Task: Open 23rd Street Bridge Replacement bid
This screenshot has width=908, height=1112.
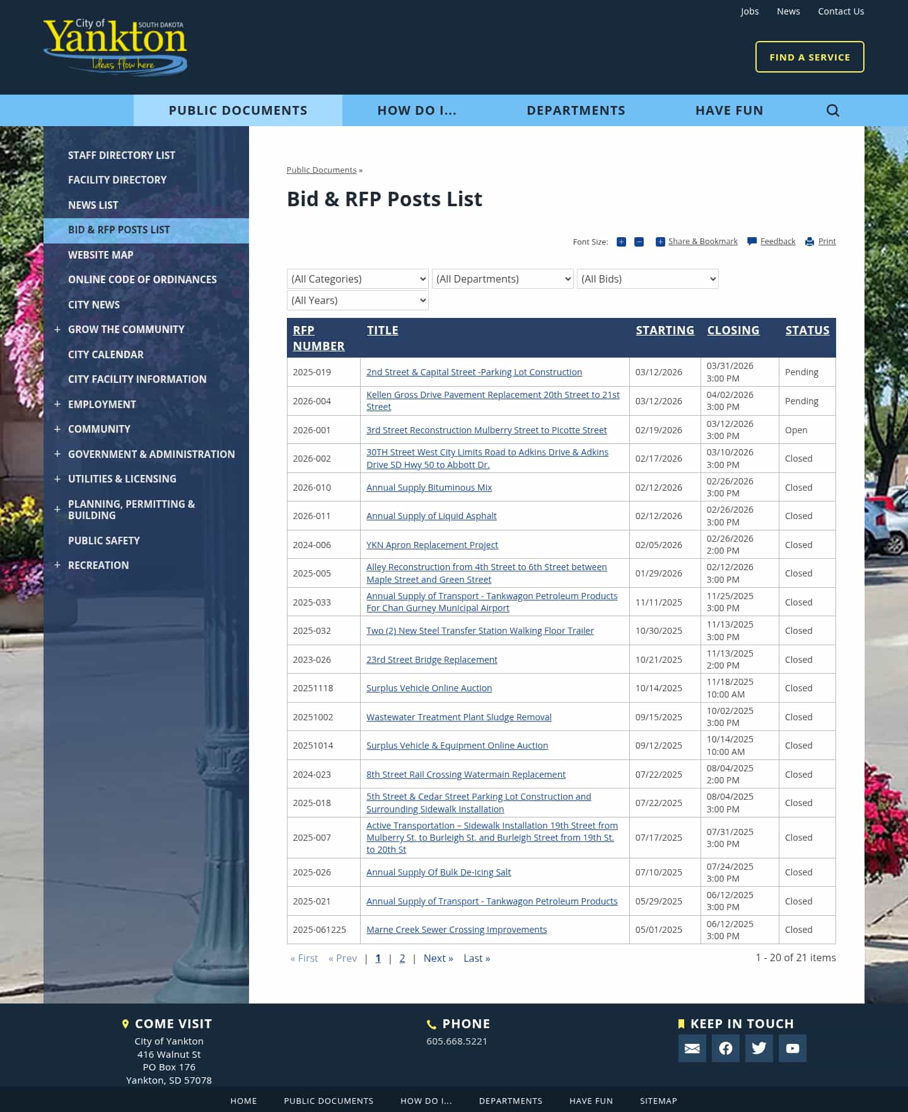Action: pos(432,660)
